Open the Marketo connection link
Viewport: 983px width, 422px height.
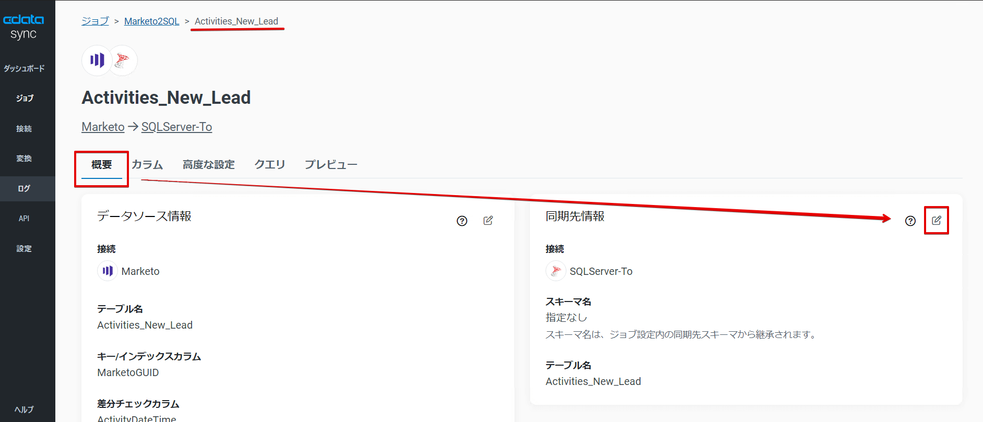click(103, 127)
